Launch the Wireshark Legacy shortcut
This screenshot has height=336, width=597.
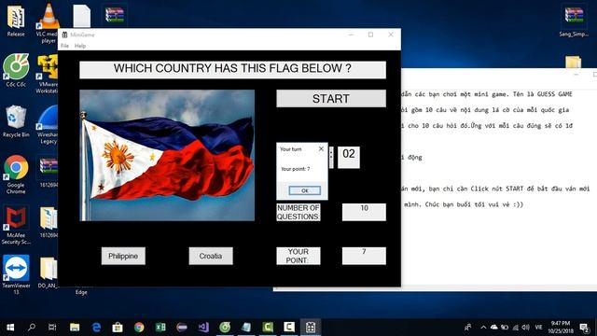tap(48, 125)
